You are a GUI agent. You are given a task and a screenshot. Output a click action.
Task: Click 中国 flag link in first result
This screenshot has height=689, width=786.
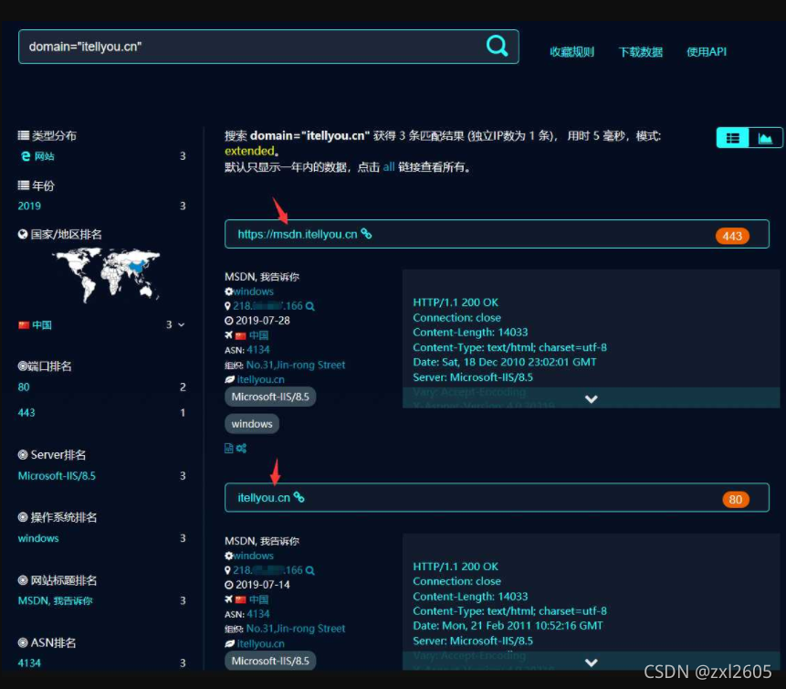(x=258, y=335)
